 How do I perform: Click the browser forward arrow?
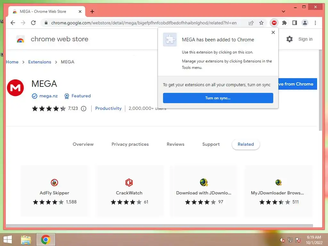23,23
